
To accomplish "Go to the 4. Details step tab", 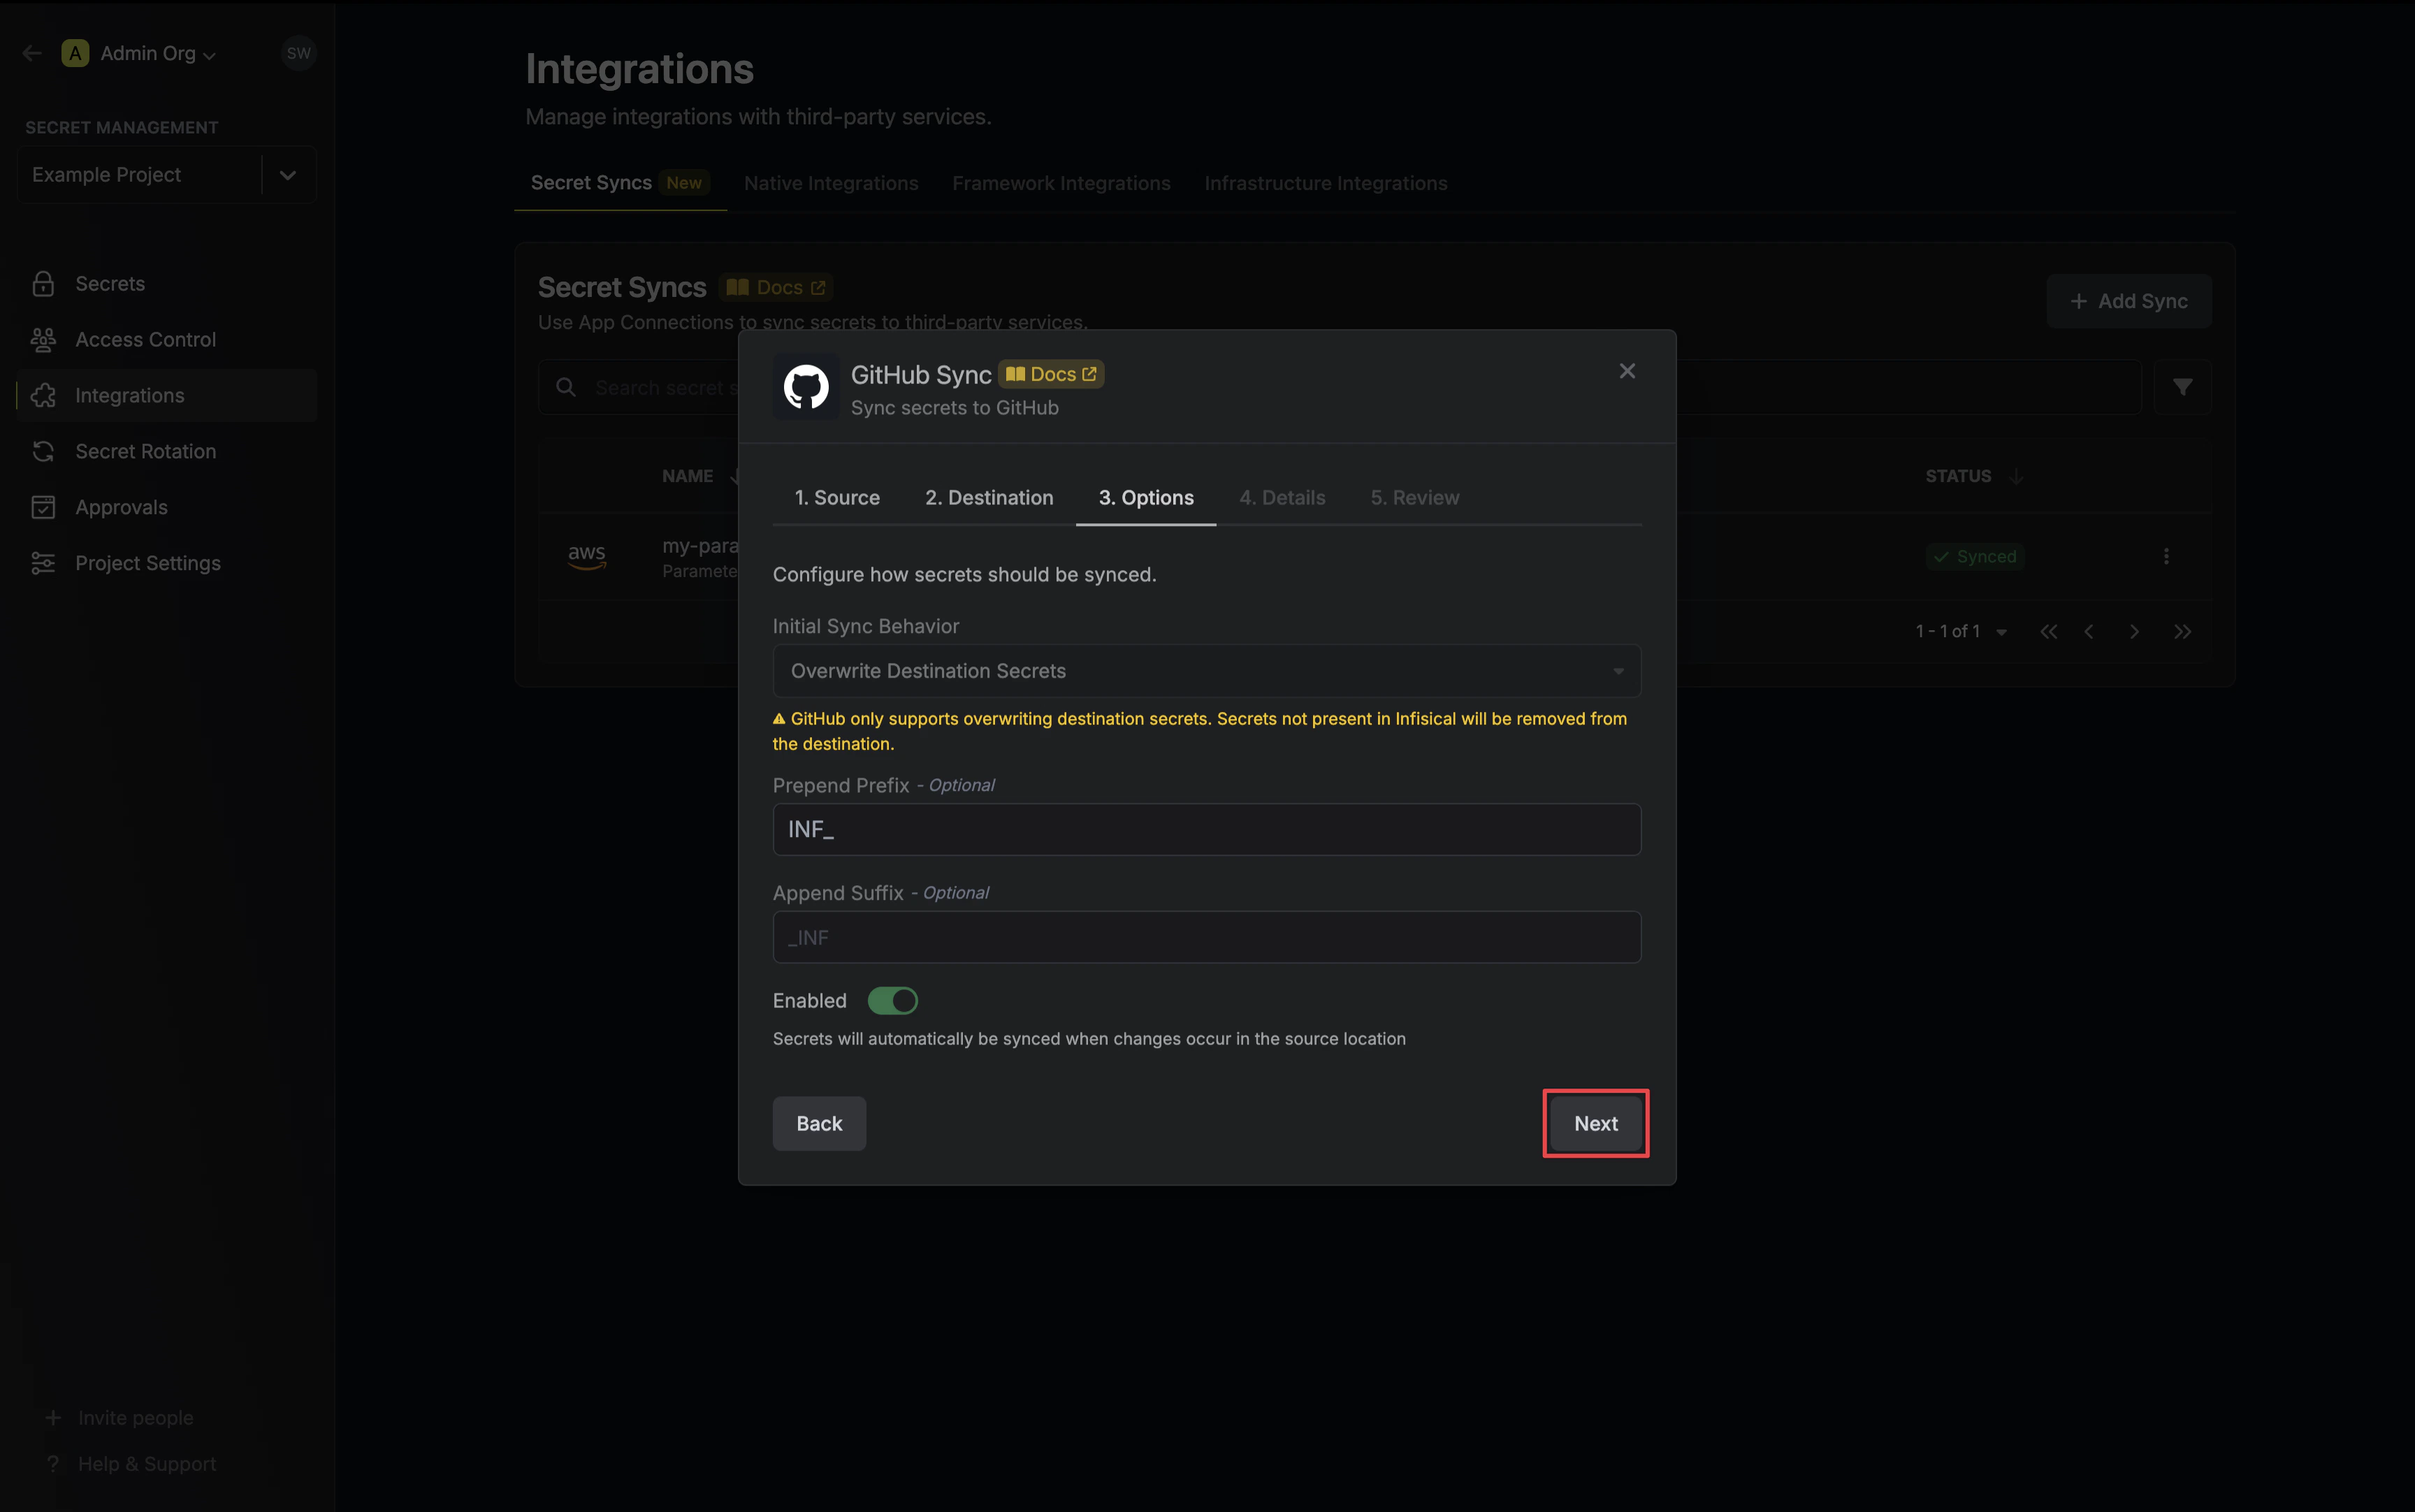I will [x=1282, y=497].
